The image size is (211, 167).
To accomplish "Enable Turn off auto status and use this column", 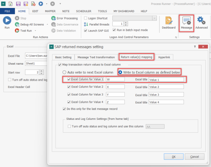I will click(x=69, y=126).
